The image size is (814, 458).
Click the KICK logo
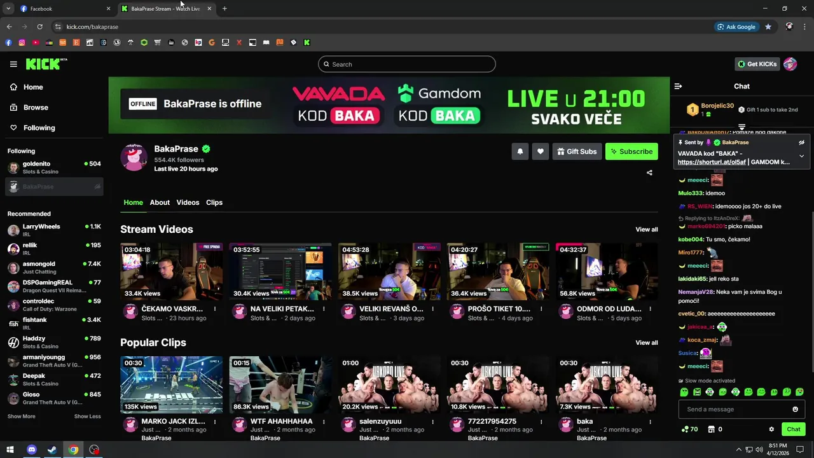tap(46, 64)
